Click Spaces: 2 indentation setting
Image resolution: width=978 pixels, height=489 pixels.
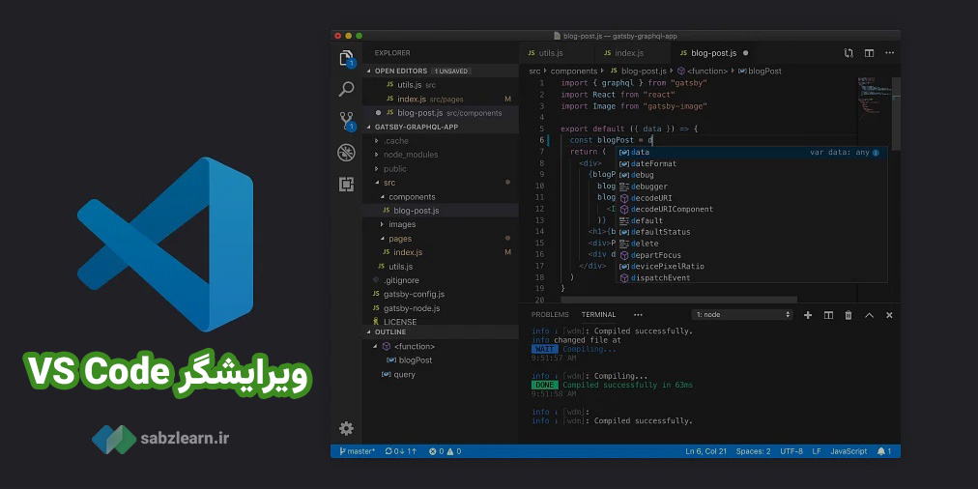[x=753, y=451]
